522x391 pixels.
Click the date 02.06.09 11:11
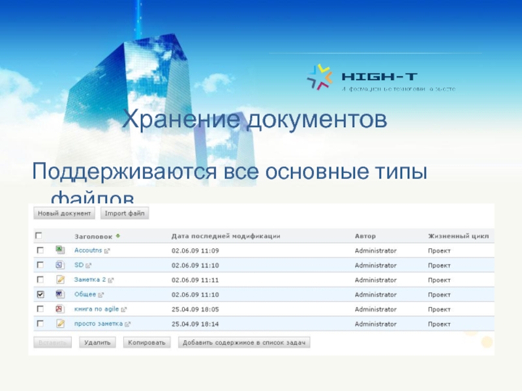point(195,280)
